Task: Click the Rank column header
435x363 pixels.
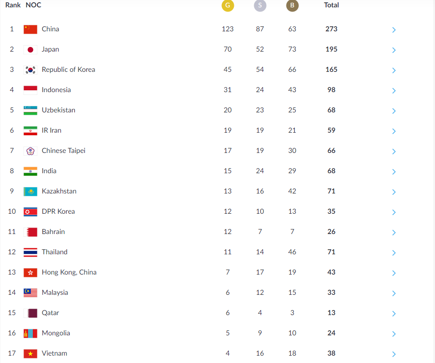Action: click(x=13, y=5)
